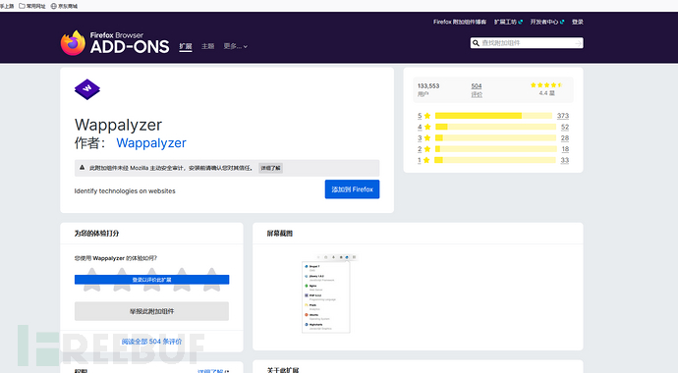Click the author link Wappalyzer
Viewport: 678px width, 373px height.
[x=151, y=143]
